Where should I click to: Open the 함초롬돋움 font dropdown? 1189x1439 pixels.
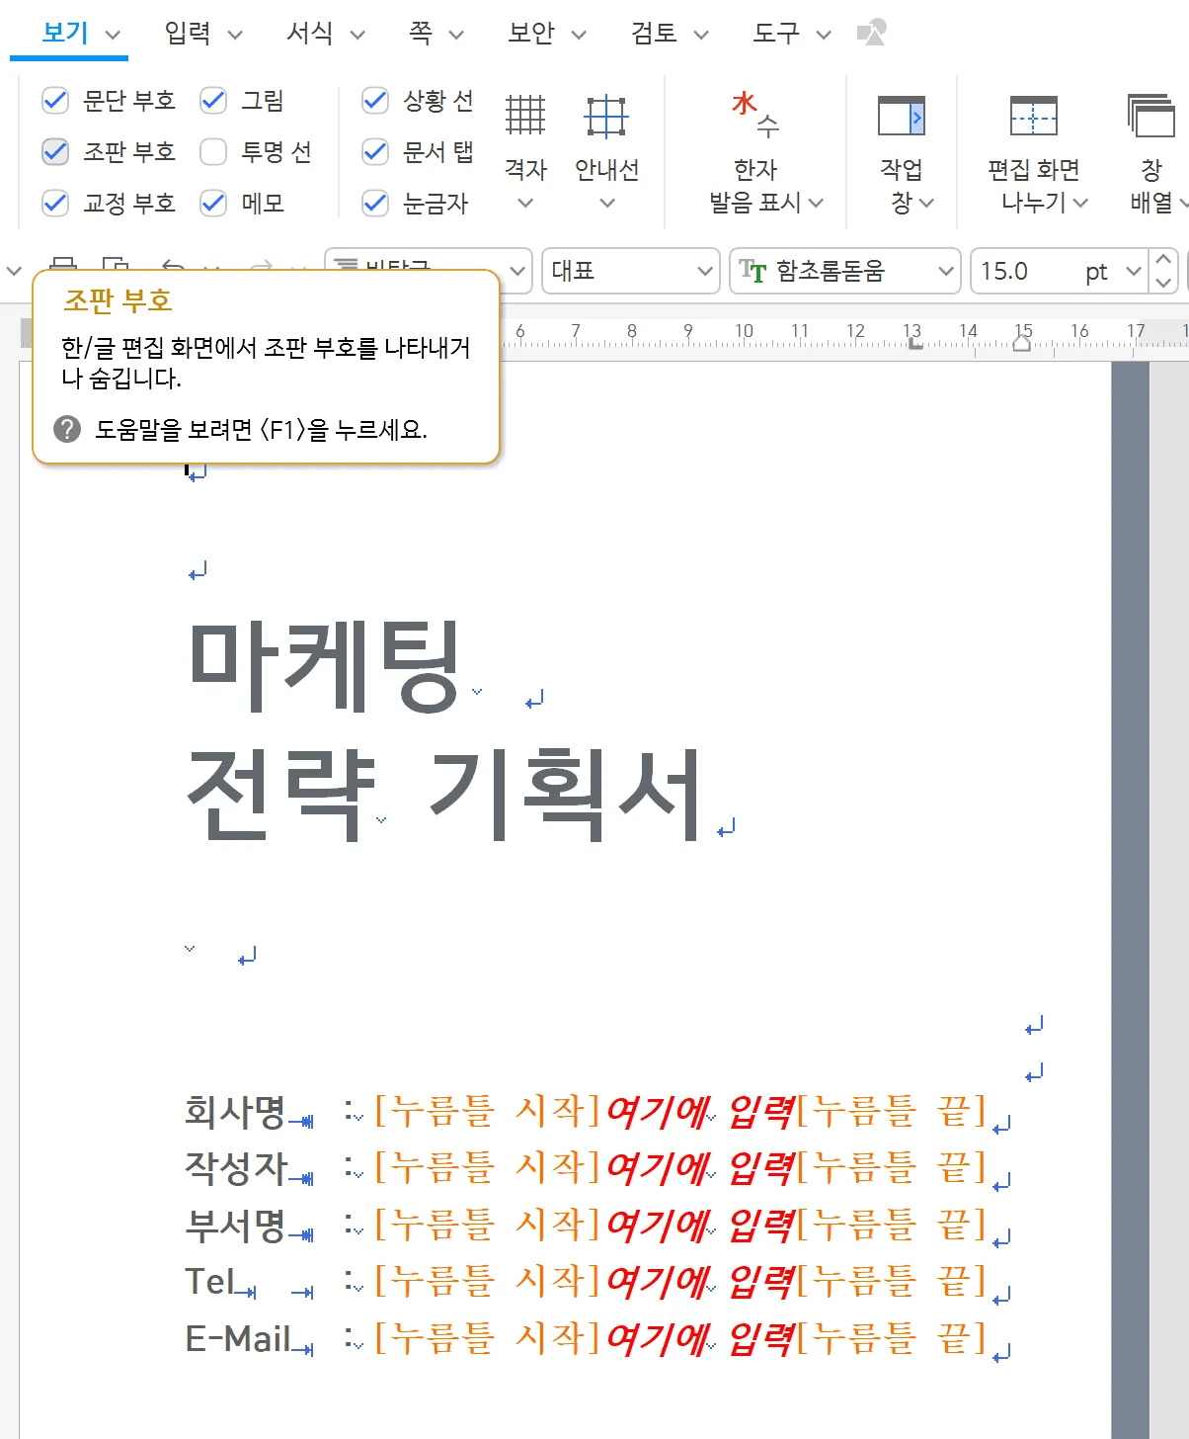[945, 271]
